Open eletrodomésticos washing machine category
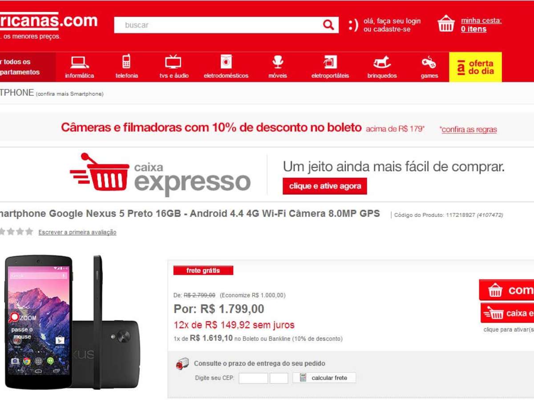Image resolution: width=534 pixels, height=400 pixels. click(x=226, y=67)
